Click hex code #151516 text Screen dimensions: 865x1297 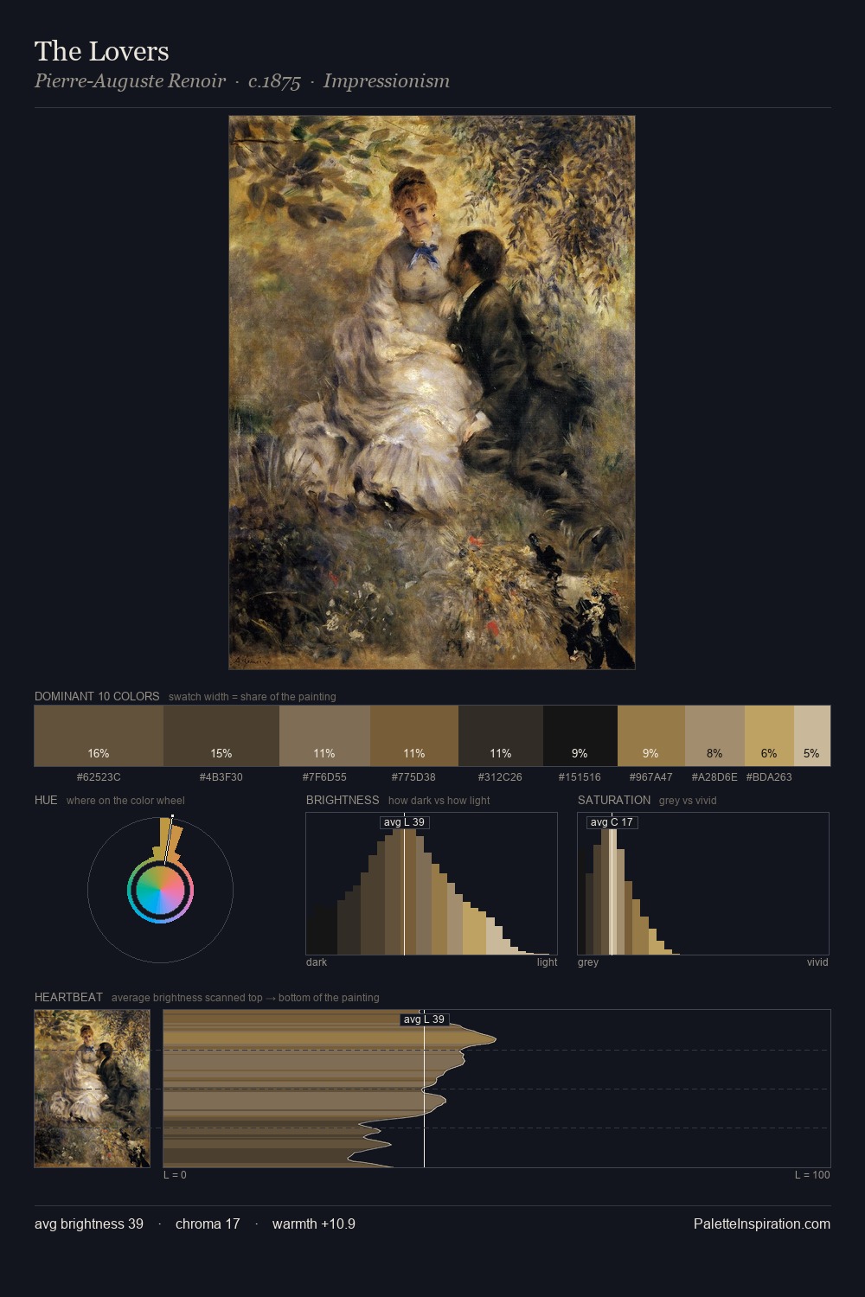click(580, 776)
